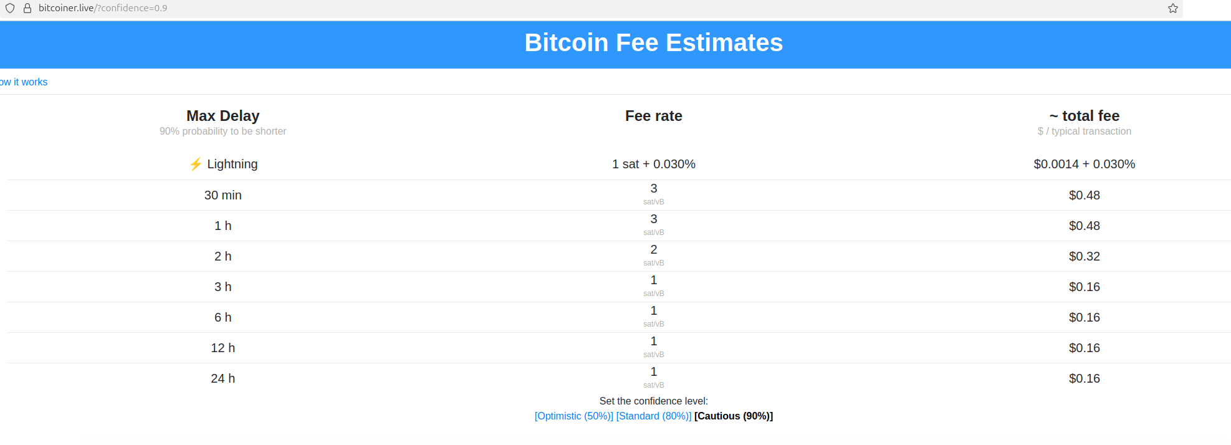Click the Lightning row label
Screen dimensions: 1231x445
pos(232,164)
